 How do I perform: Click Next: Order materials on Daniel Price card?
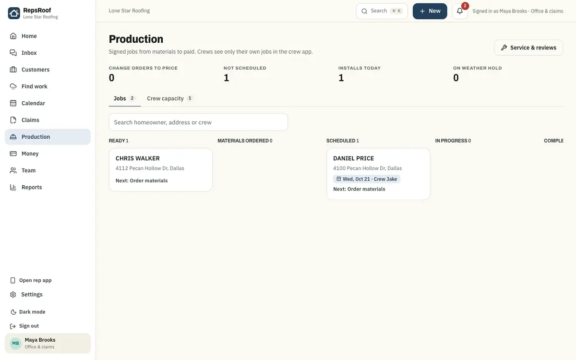click(359, 189)
